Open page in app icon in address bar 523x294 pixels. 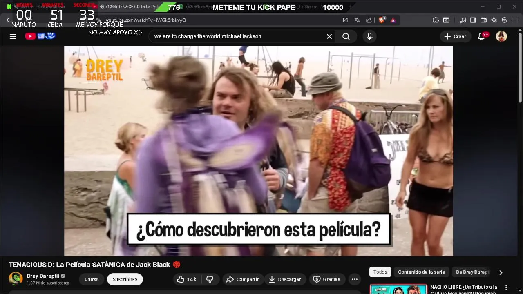[x=345, y=20]
